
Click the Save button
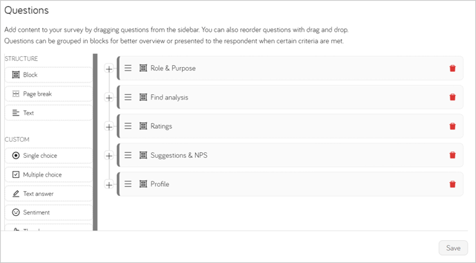pyautogui.click(x=453, y=248)
